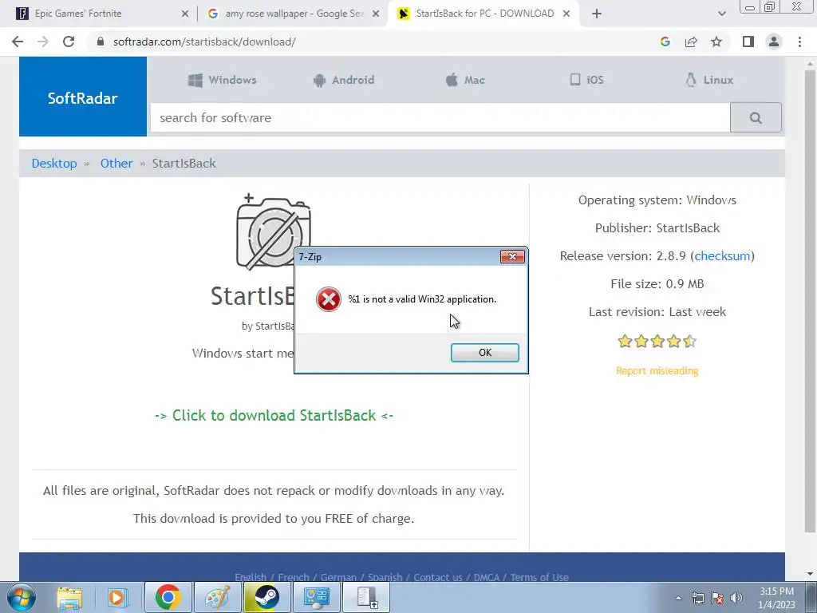Submit search with the magnifier button
The image size is (817, 613).
756,118
